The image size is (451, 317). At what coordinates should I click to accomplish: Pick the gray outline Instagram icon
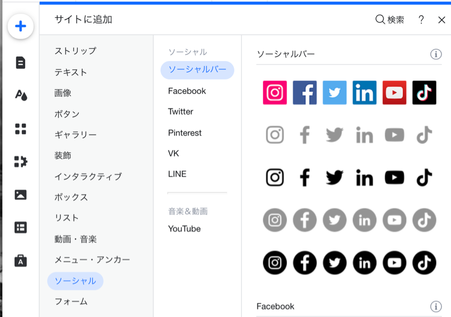click(x=275, y=135)
